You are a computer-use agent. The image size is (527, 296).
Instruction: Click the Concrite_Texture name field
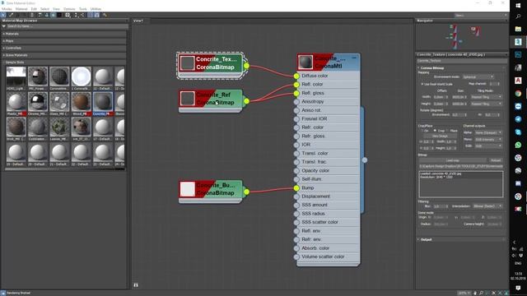[x=461, y=61]
